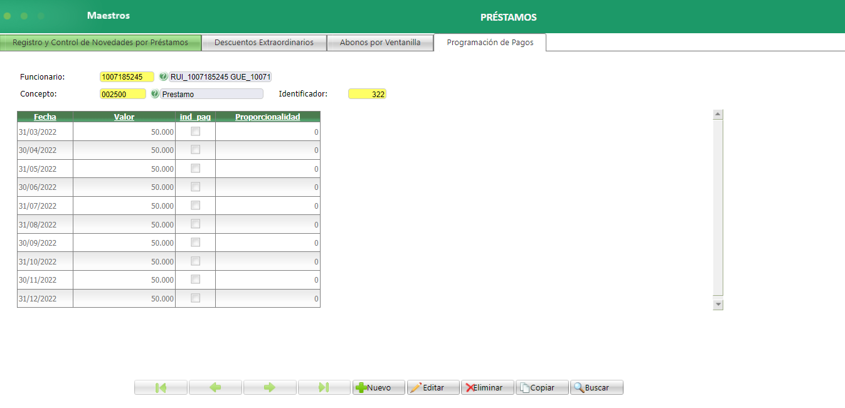The height and width of the screenshot is (408, 845).
Task: Click the vertical scrollbar track
Action: click(x=718, y=208)
